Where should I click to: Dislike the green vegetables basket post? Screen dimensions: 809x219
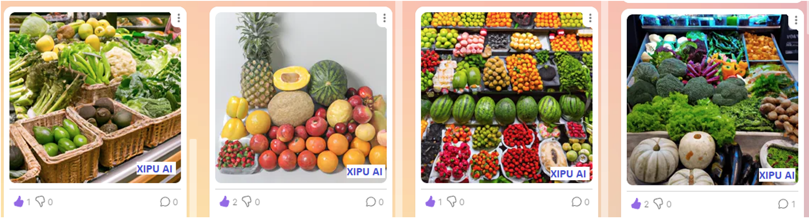click(40, 202)
